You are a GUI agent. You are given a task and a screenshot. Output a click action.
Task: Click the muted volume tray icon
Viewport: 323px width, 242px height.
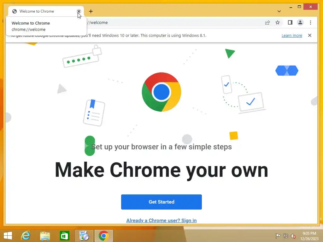coord(293,236)
